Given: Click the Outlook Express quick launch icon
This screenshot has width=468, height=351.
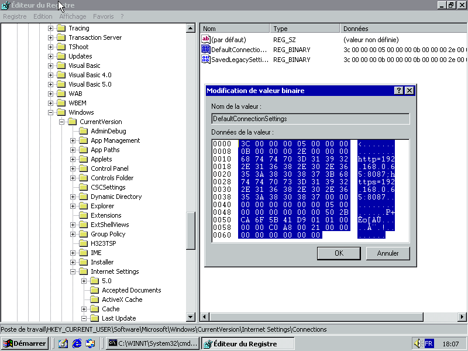Looking at the screenshot, I should pos(90,343).
